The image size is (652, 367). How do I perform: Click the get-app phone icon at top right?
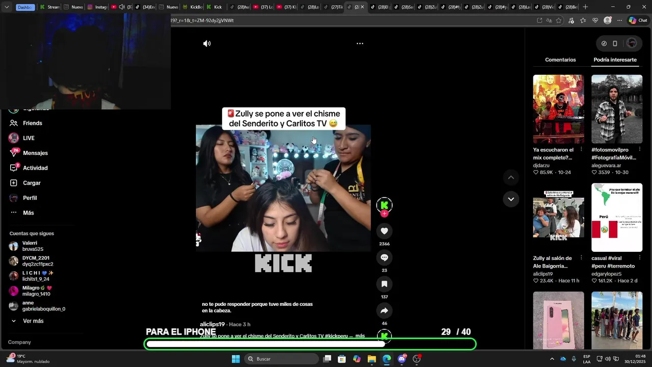pos(615,43)
